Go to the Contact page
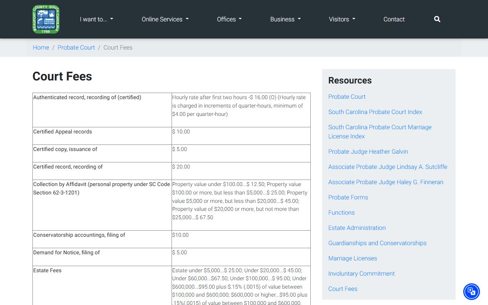488x305 pixels. pyautogui.click(x=394, y=19)
